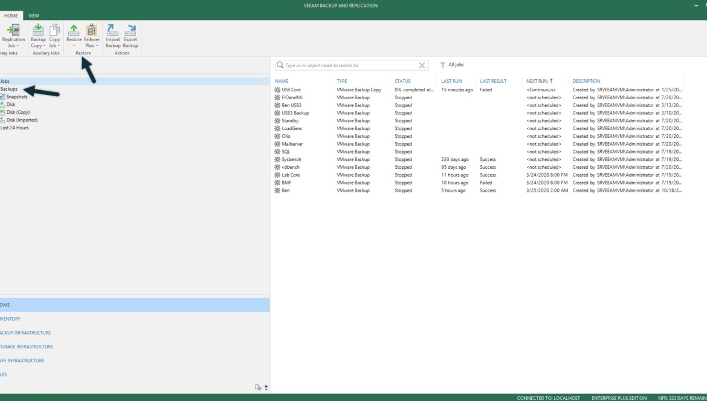Click the gear icon beside Sysbench job

coord(277,159)
